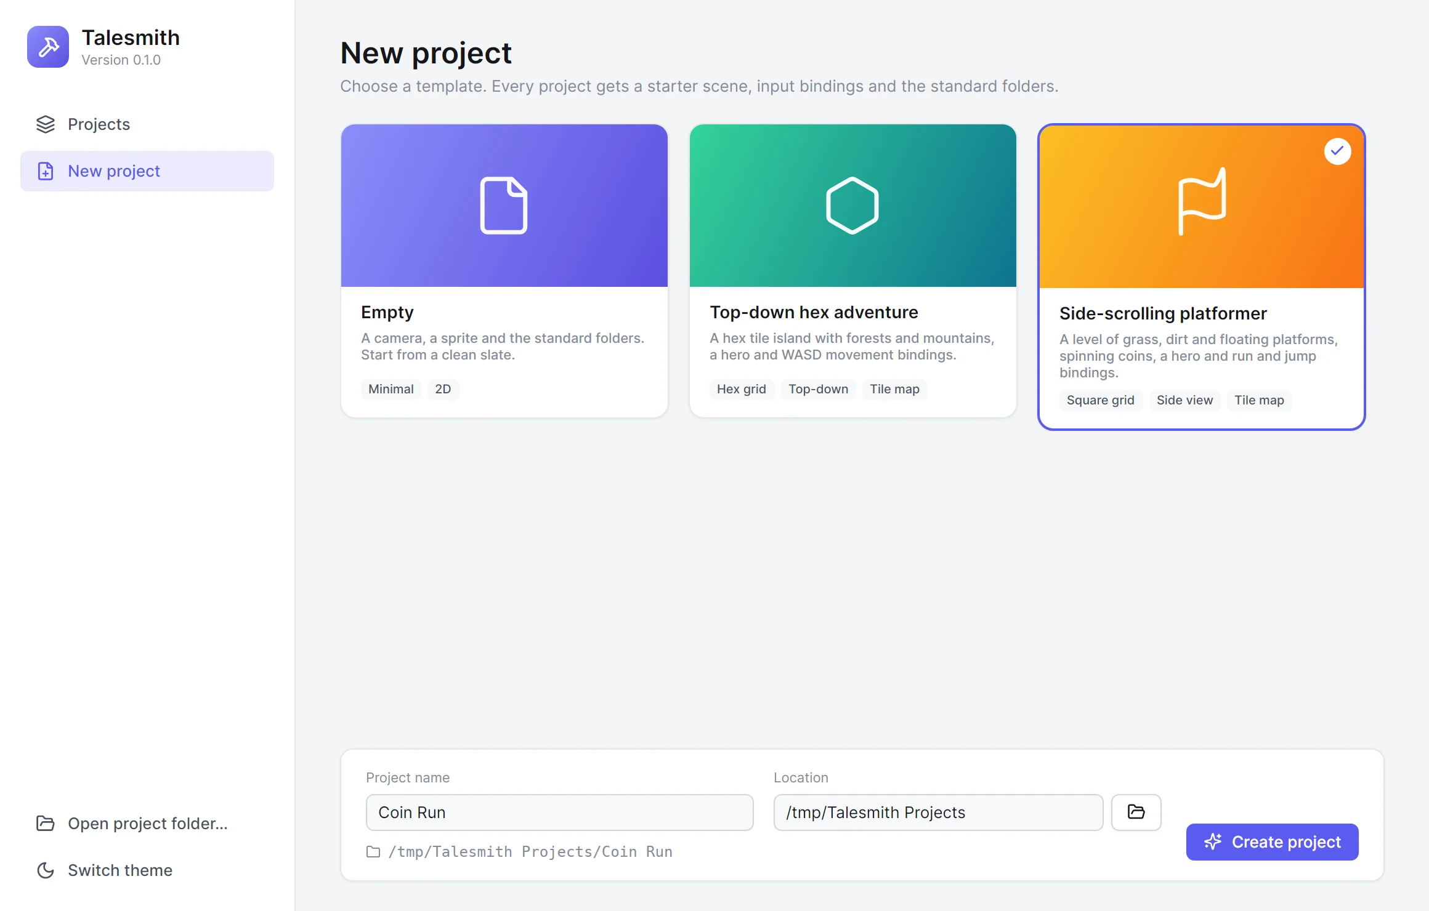Click the New project file-plus icon
This screenshot has width=1429, height=911.
(x=46, y=171)
